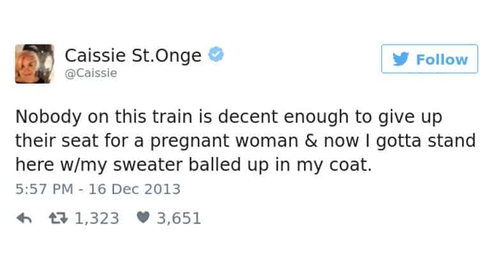Open Caissie St.Onge's profile via display name
Screen dimensions: 497x271
click(x=133, y=55)
